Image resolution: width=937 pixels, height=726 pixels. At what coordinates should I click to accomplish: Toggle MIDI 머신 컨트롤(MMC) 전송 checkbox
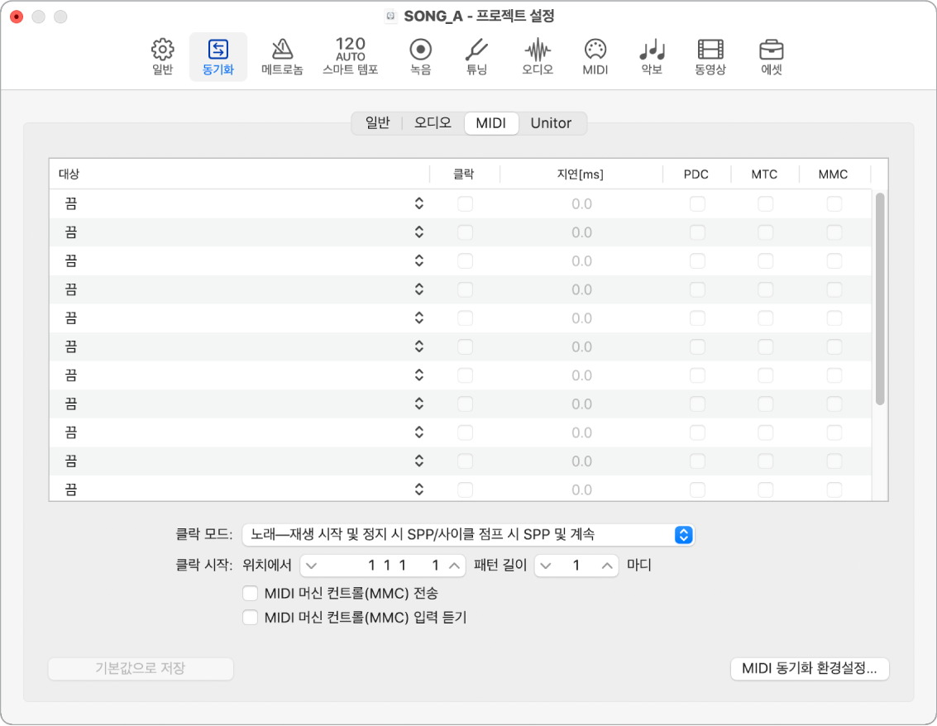pos(251,594)
